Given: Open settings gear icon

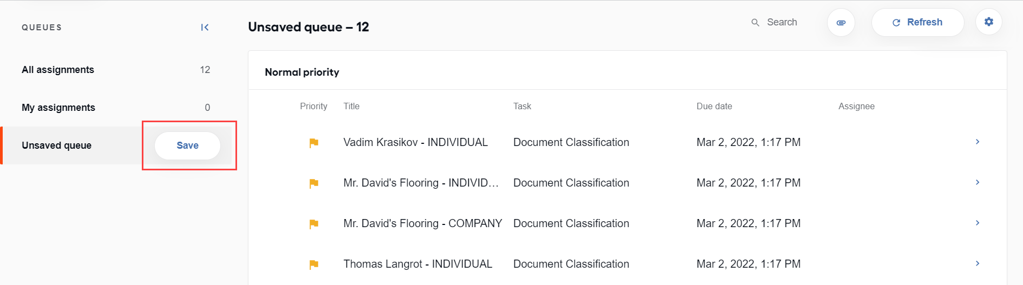Looking at the screenshot, I should (x=988, y=22).
